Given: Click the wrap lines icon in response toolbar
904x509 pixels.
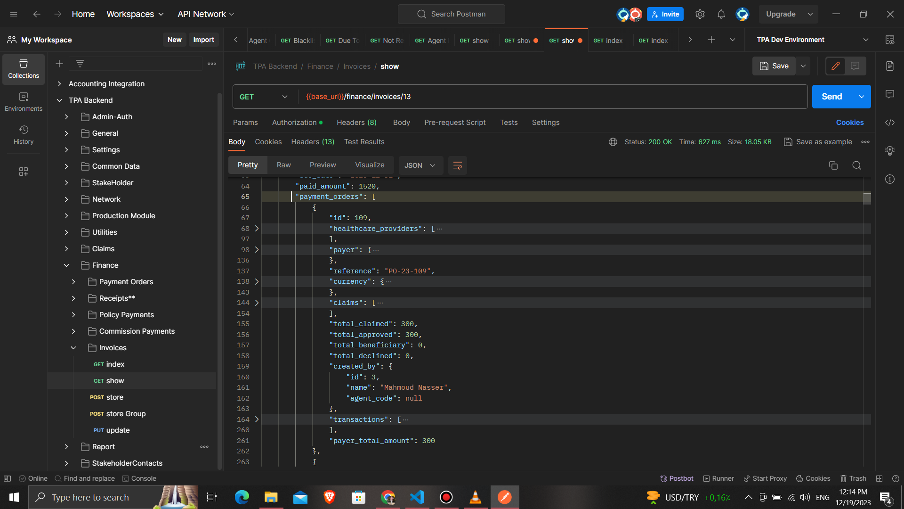Looking at the screenshot, I should click(457, 165).
